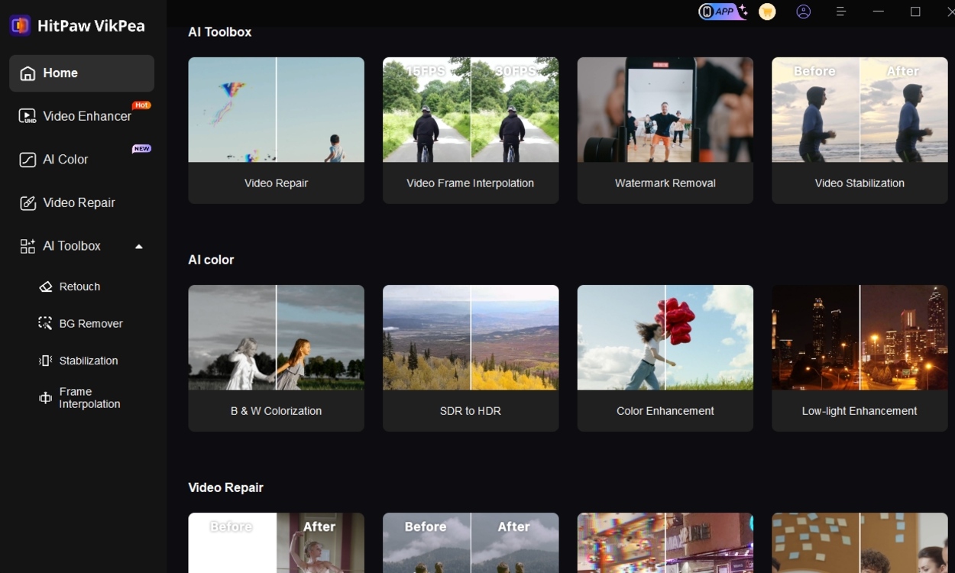This screenshot has width=955, height=573.
Task: Click the Video Repair section heading
Action: click(x=225, y=487)
